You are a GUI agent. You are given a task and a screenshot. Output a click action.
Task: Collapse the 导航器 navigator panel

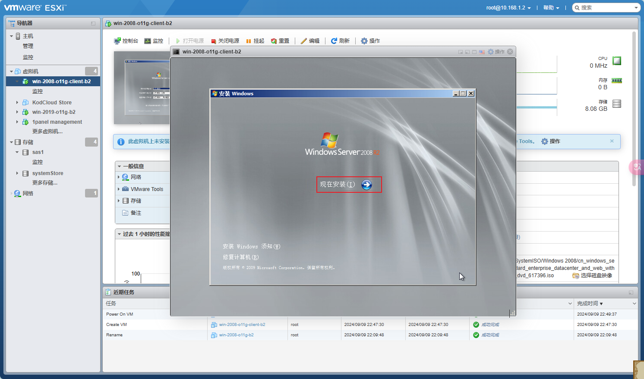point(93,23)
